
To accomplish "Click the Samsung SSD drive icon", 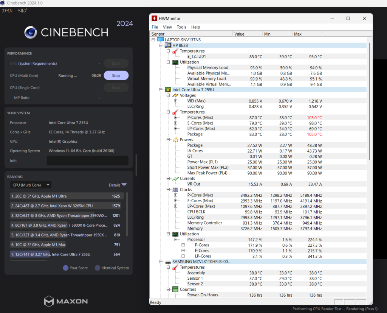I will pyautogui.click(x=168, y=262).
